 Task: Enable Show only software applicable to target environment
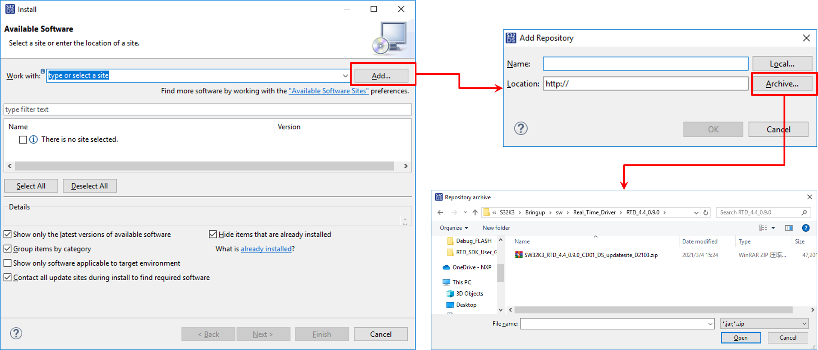pos(8,263)
